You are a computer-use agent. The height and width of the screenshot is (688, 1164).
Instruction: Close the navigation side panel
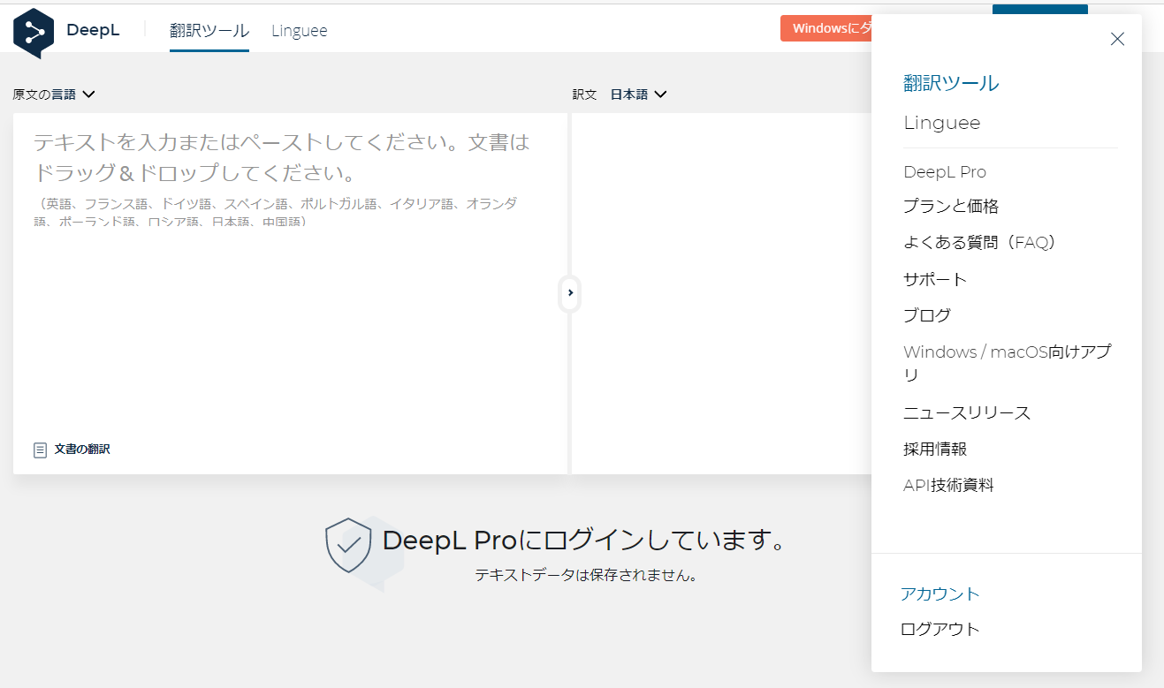[1117, 38]
